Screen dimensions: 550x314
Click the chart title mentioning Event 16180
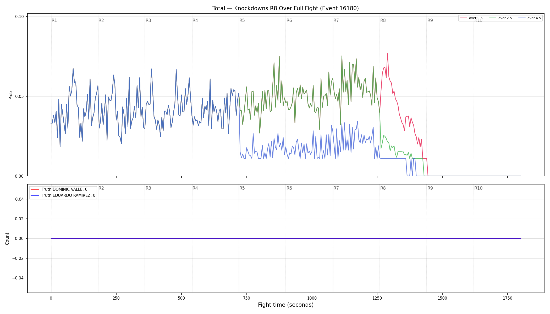285,8
